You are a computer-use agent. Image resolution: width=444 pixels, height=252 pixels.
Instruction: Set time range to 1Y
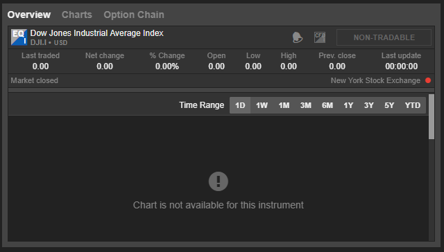pos(348,105)
